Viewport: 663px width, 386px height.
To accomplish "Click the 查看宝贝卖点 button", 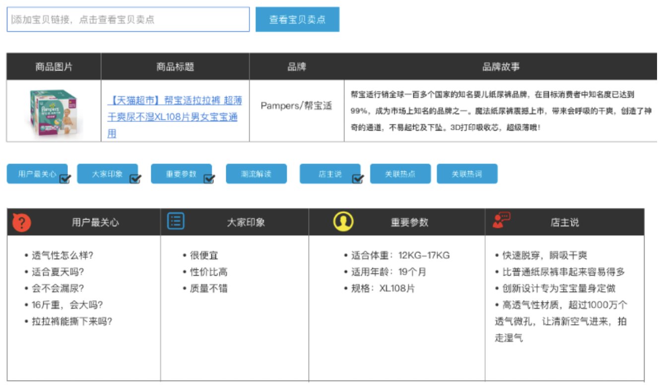I will coord(297,19).
